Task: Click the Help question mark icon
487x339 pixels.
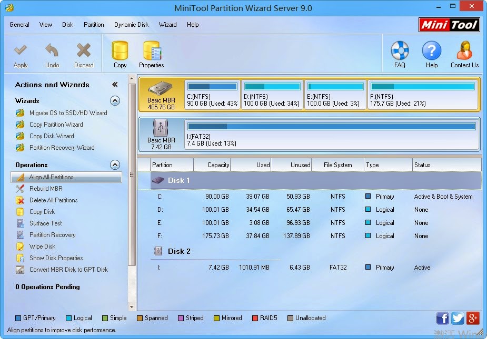Action: pos(431,50)
